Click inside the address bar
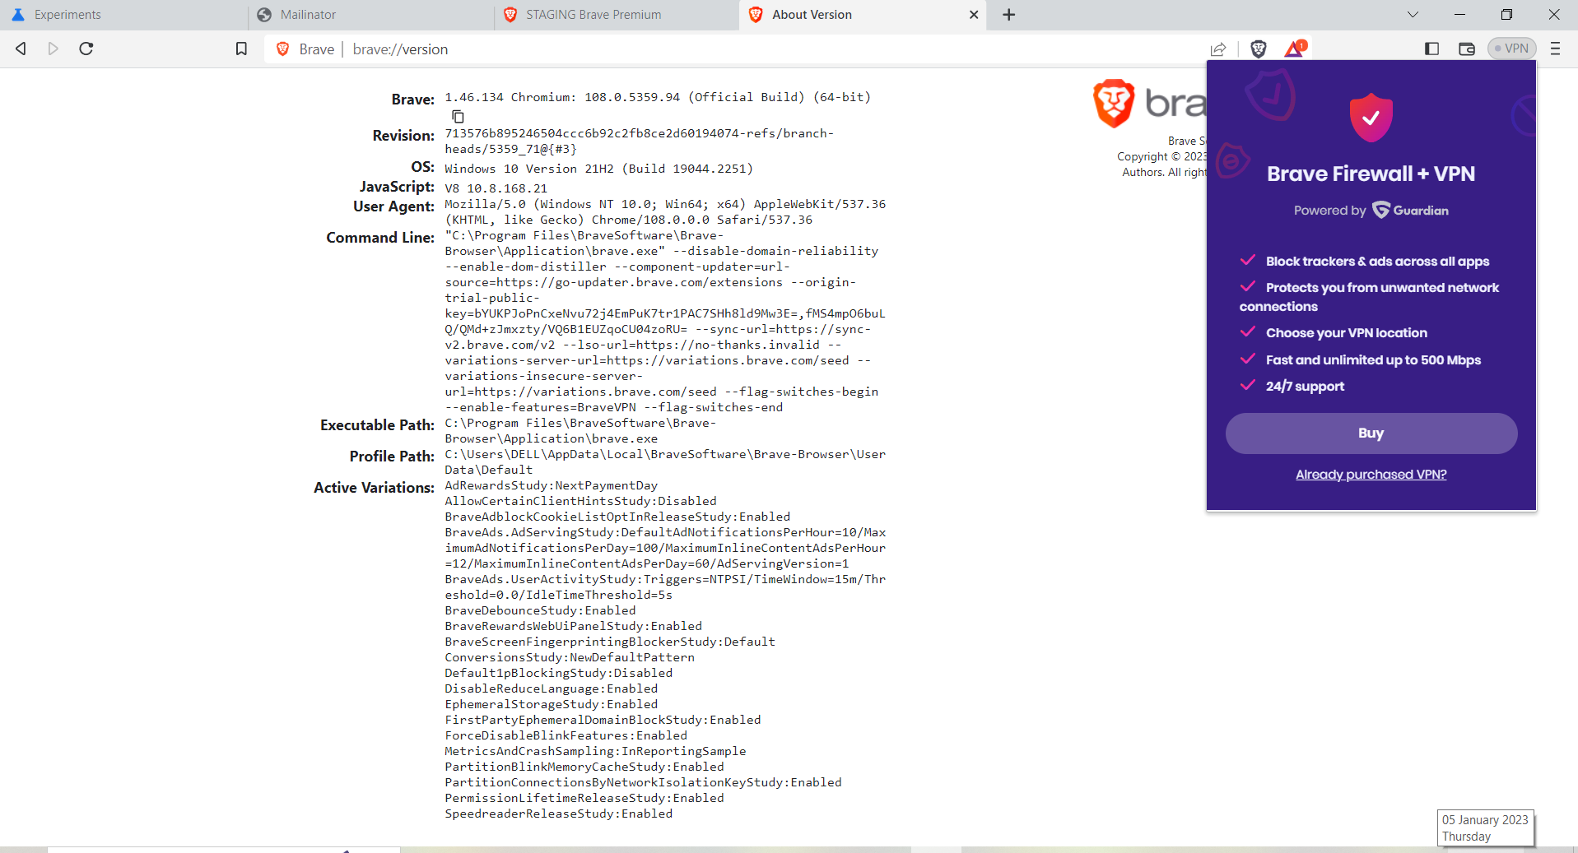1578x853 pixels. 576,49
